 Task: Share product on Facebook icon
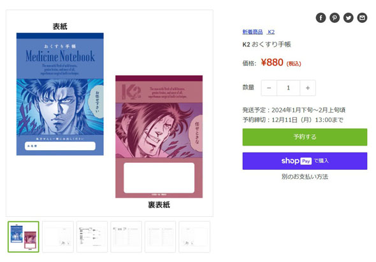point(321,18)
